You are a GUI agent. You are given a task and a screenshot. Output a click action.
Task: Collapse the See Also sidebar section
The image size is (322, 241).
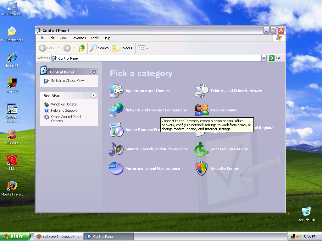click(x=94, y=95)
